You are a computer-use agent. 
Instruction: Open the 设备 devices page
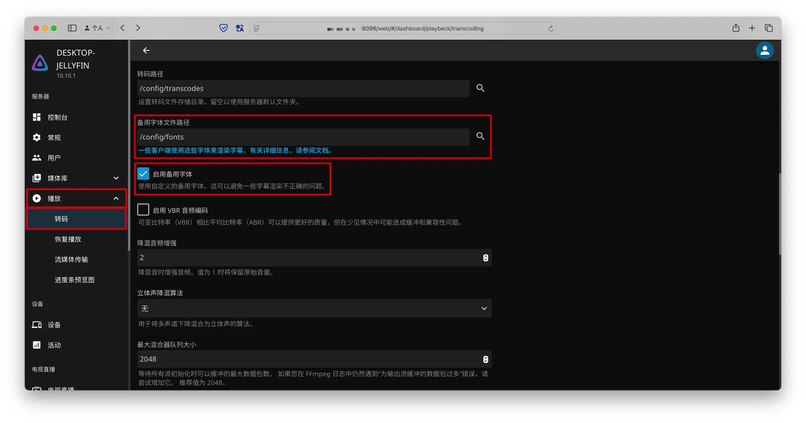[x=54, y=325]
